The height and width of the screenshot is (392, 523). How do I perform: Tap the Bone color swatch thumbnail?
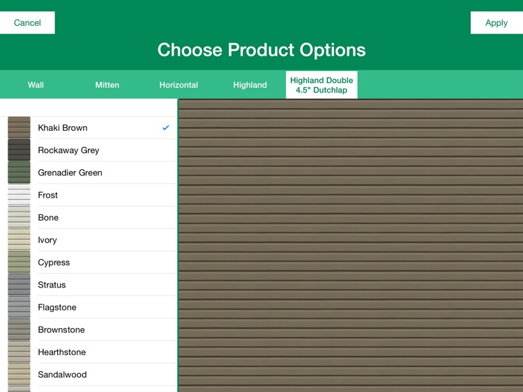(x=19, y=217)
